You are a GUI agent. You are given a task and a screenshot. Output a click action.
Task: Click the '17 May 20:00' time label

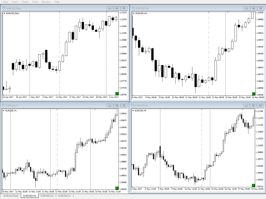pos(244,189)
